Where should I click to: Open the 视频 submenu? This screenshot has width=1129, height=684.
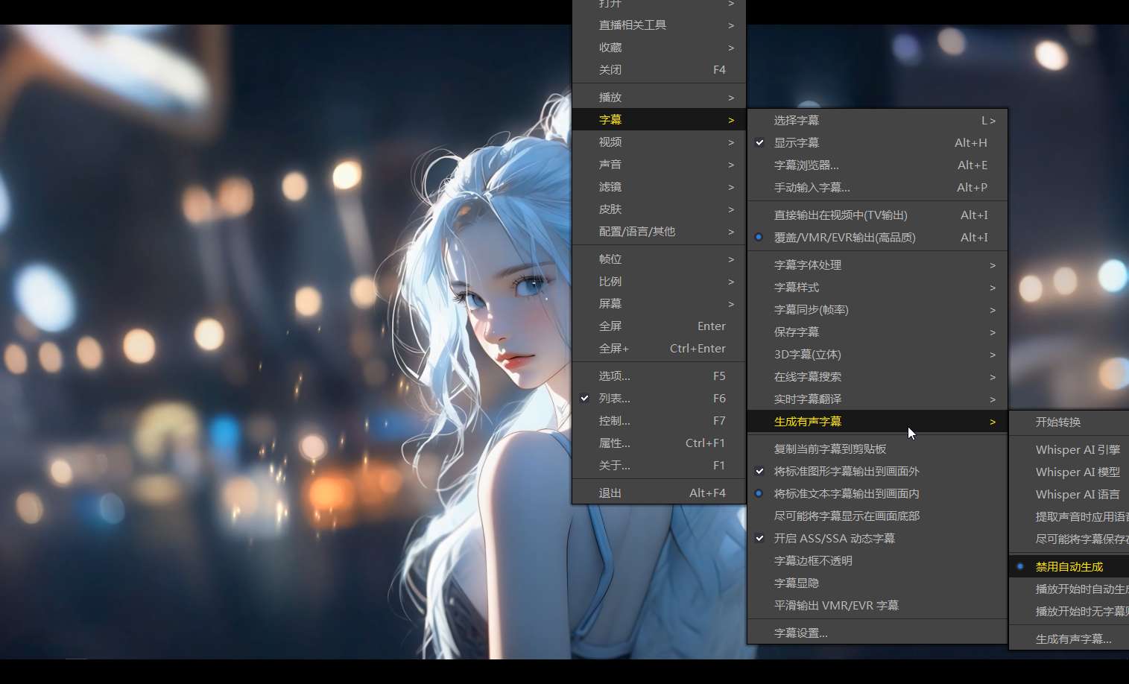[x=659, y=142]
